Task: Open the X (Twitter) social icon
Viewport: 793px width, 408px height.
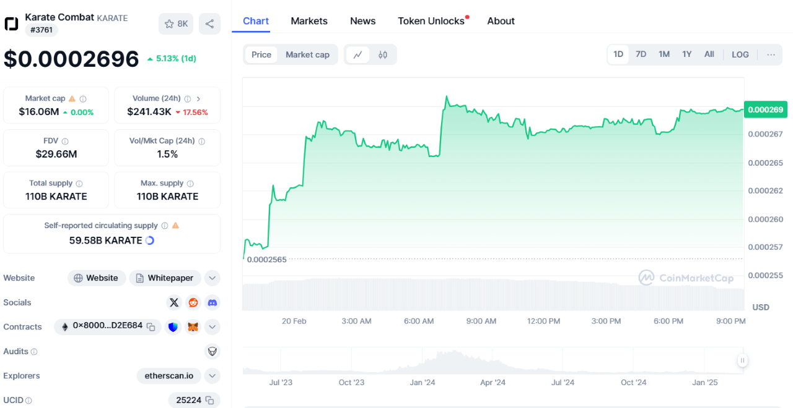Action: [174, 302]
